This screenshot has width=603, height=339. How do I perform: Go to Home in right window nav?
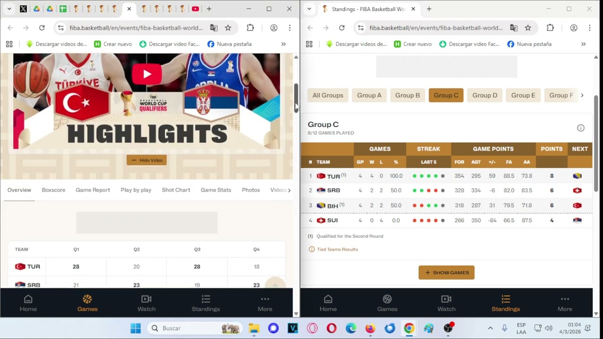click(x=328, y=303)
